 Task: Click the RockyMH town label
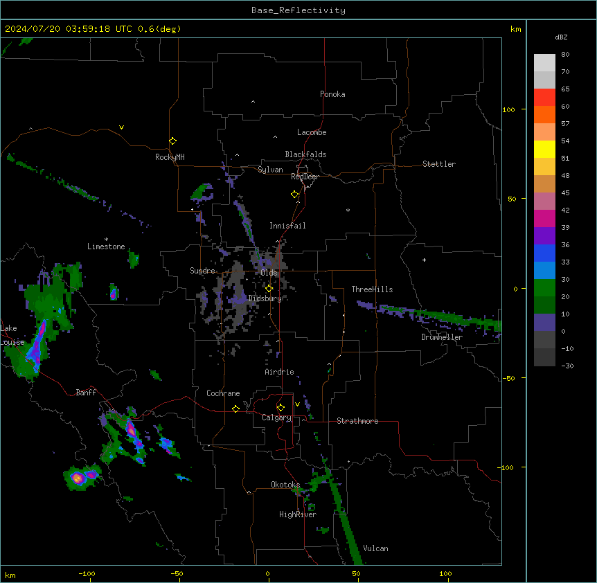170,157
